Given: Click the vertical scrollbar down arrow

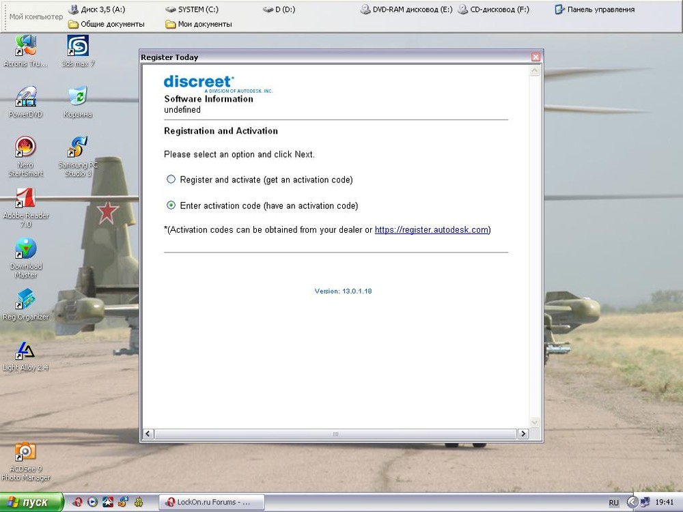Looking at the screenshot, I should [535, 423].
